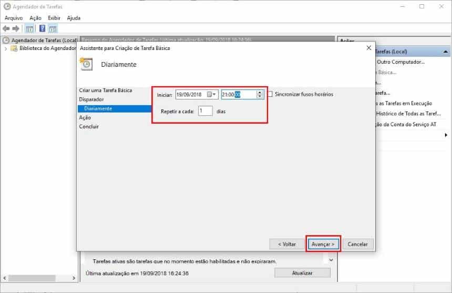This screenshot has width=452, height=293.
Task: Click the Task Scheduler title bar clock icon
Action: 7,6
